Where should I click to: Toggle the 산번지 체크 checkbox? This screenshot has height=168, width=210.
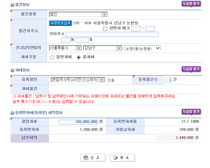click(x=105, y=29)
